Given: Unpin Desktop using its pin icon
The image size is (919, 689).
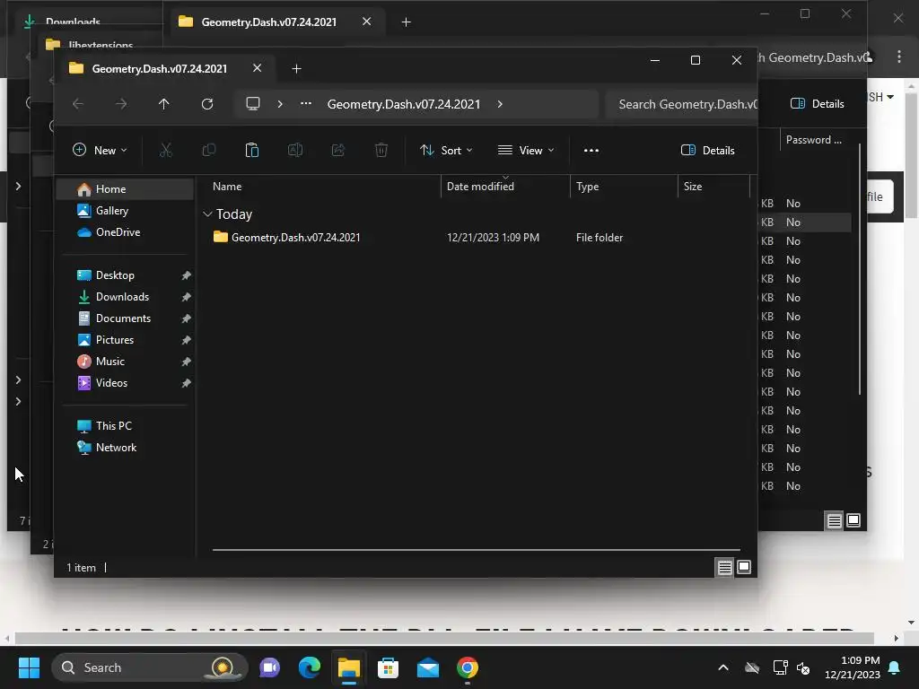Looking at the screenshot, I should coord(187,275).
